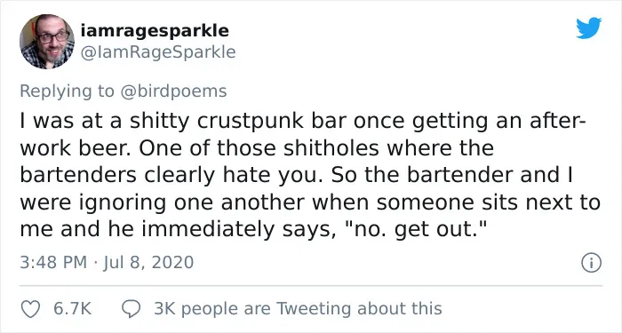This screenshot has height=333, width=622.
Task: Click the quoted phrase "no. get out."
Action: click(x=416, y=229)
